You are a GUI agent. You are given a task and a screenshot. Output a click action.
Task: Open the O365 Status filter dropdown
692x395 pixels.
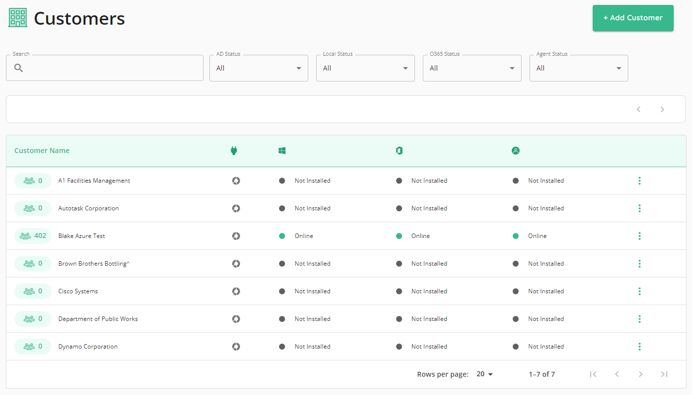click(472, 68)
